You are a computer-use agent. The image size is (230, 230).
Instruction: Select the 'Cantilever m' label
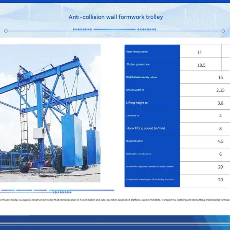pyautogui.click(x=133, y=116)
